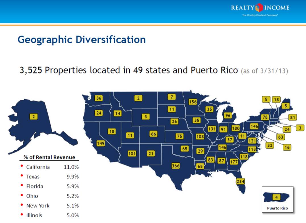Image resolution: width=306 pixels, height=223 pixels.
Task: Click the 366 label on Texas
Action: [x=176, y=165]
